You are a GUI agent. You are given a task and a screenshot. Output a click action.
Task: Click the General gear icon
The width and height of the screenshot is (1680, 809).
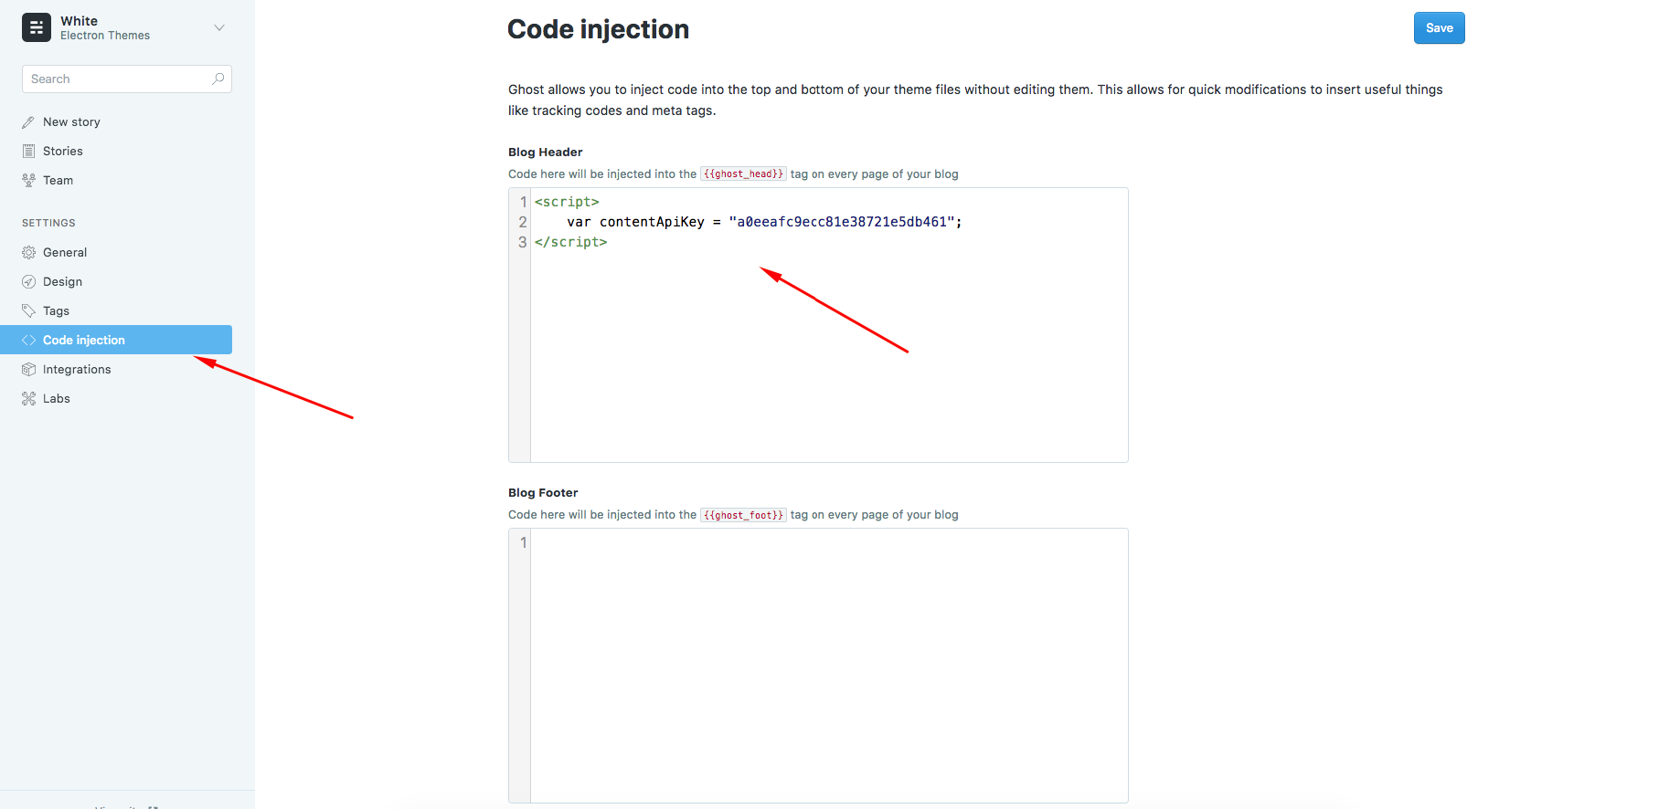point(28,252)
